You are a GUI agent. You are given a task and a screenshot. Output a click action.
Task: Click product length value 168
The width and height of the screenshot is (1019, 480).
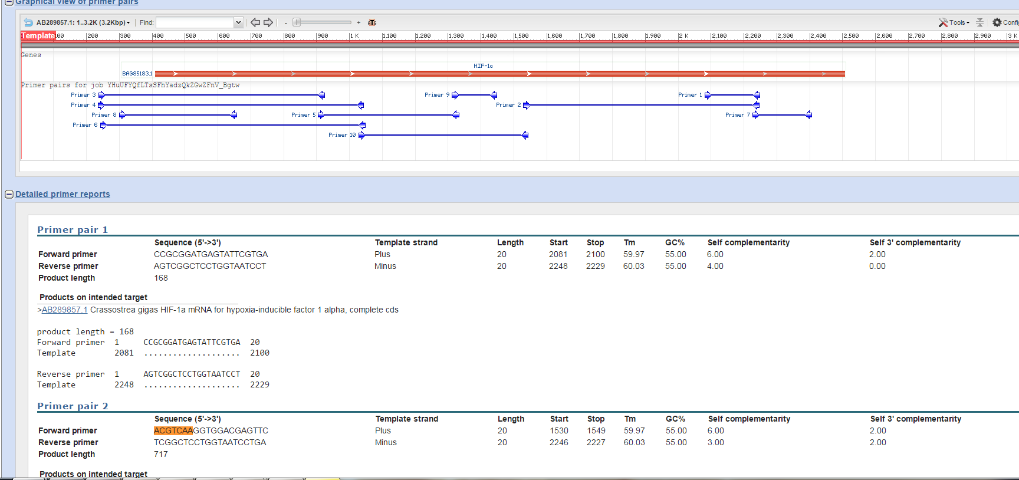[x=161, y=278]
